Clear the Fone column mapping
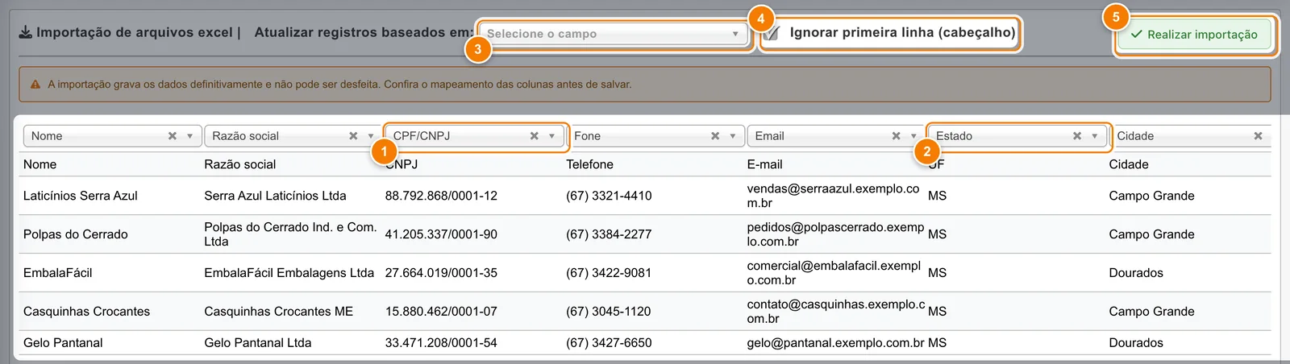This screenshot has width=1290, height=364. tap(715, 136)
